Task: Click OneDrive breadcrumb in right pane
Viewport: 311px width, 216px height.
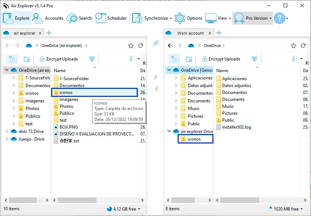Action: point(212,46)
